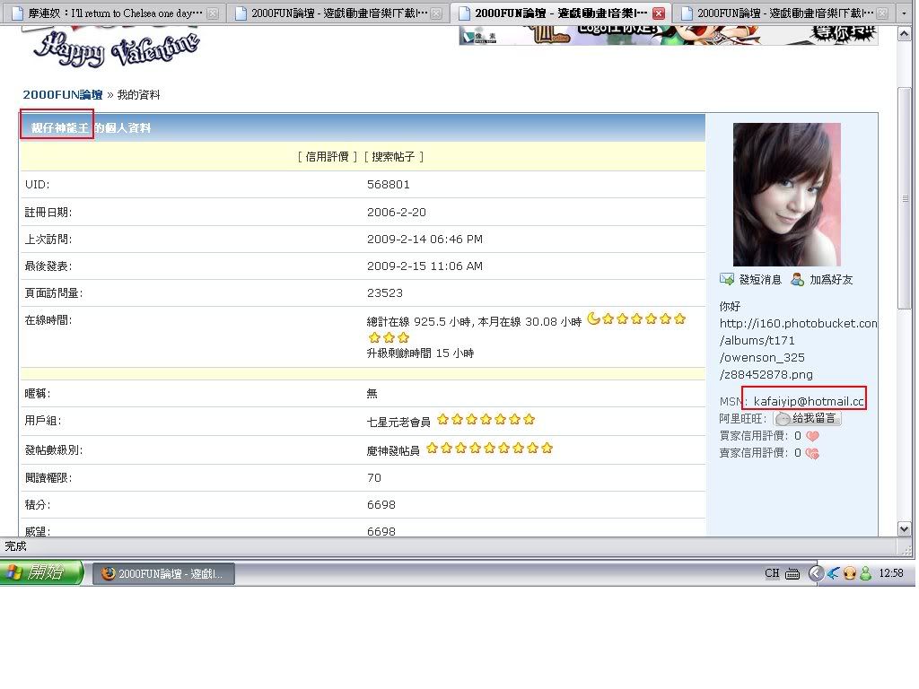
Task: Click the add as friend icon
Action: (798, 280)
